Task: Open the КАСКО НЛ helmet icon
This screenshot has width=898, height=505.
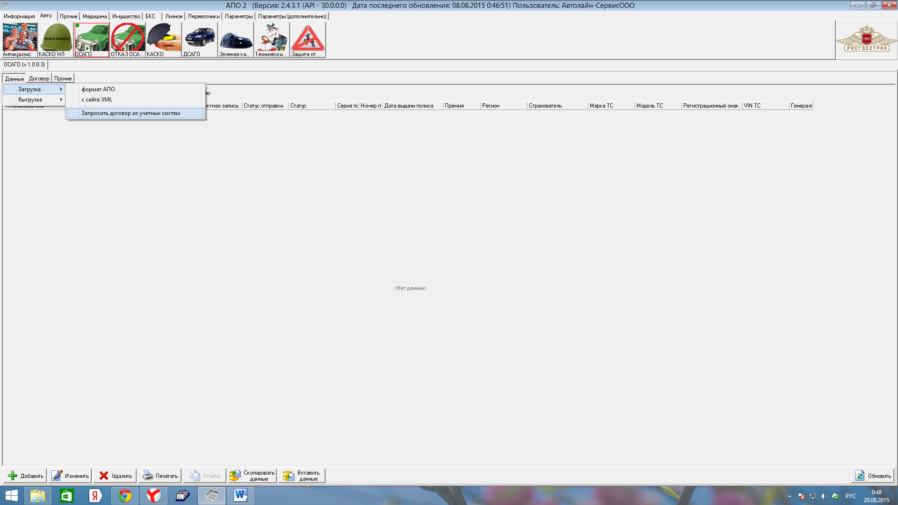Action: (x=56, y=40)
